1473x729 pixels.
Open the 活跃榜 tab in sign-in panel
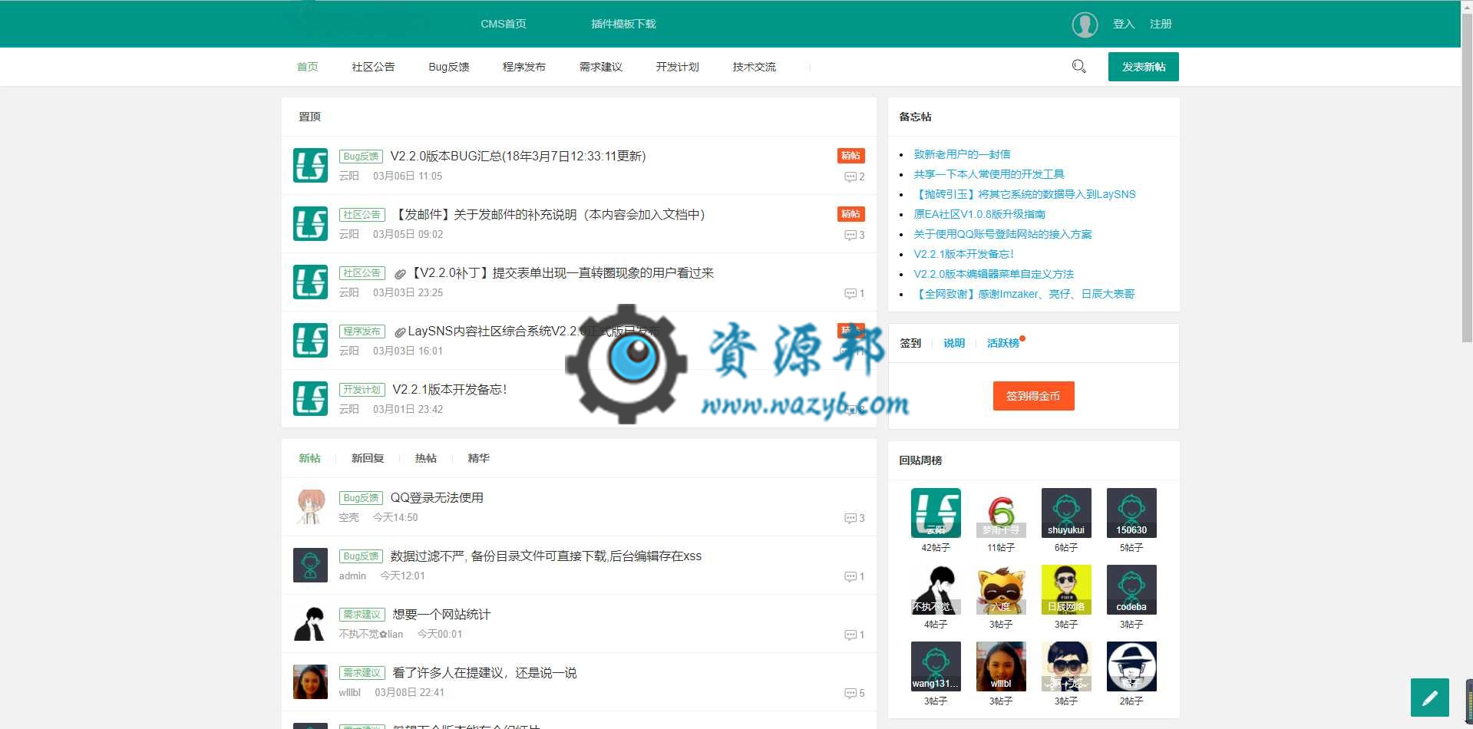[1003, 343]
